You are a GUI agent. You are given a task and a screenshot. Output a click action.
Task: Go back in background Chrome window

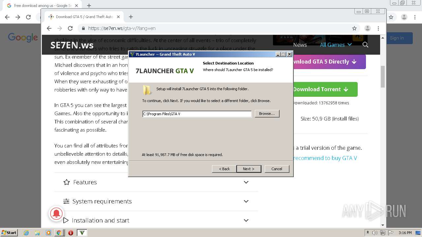tap(7, 17)
